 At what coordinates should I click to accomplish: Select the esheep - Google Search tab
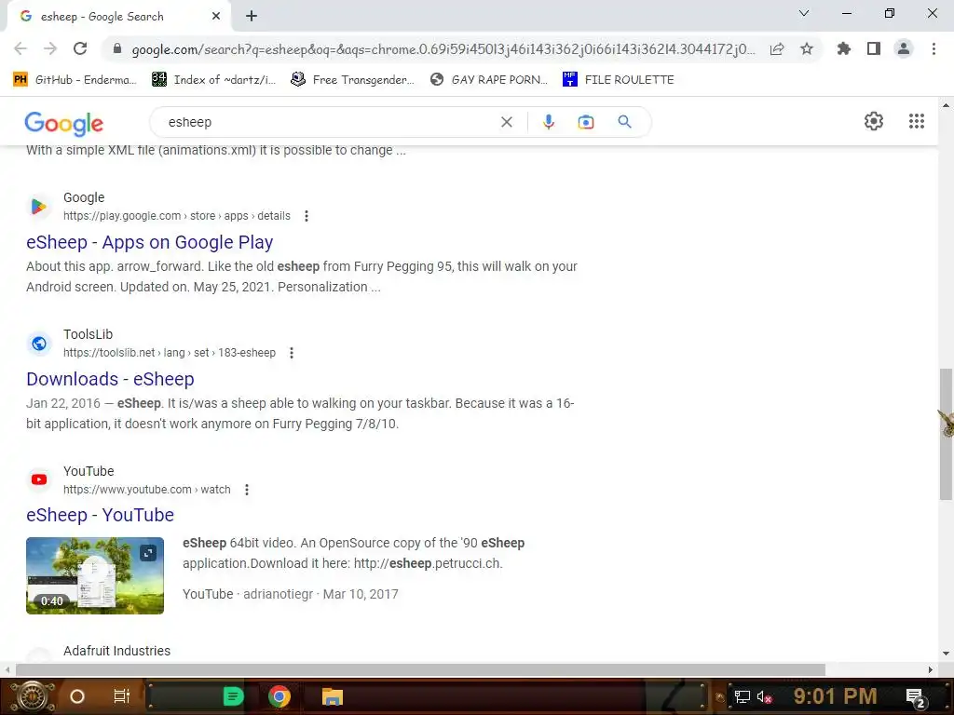click(x=118, y=17)
